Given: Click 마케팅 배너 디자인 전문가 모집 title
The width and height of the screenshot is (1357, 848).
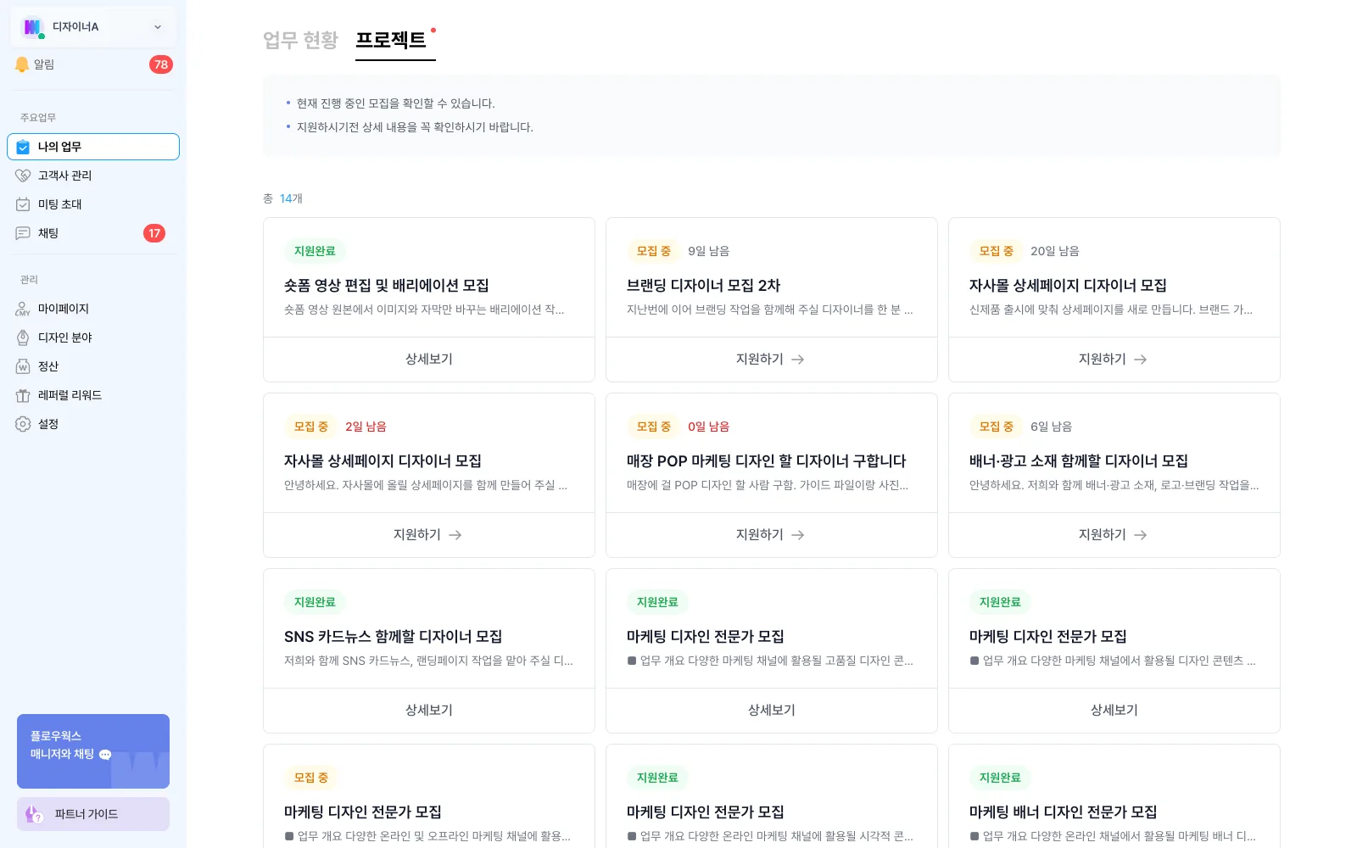Looking at the screenshot, I should [1063, 812].
